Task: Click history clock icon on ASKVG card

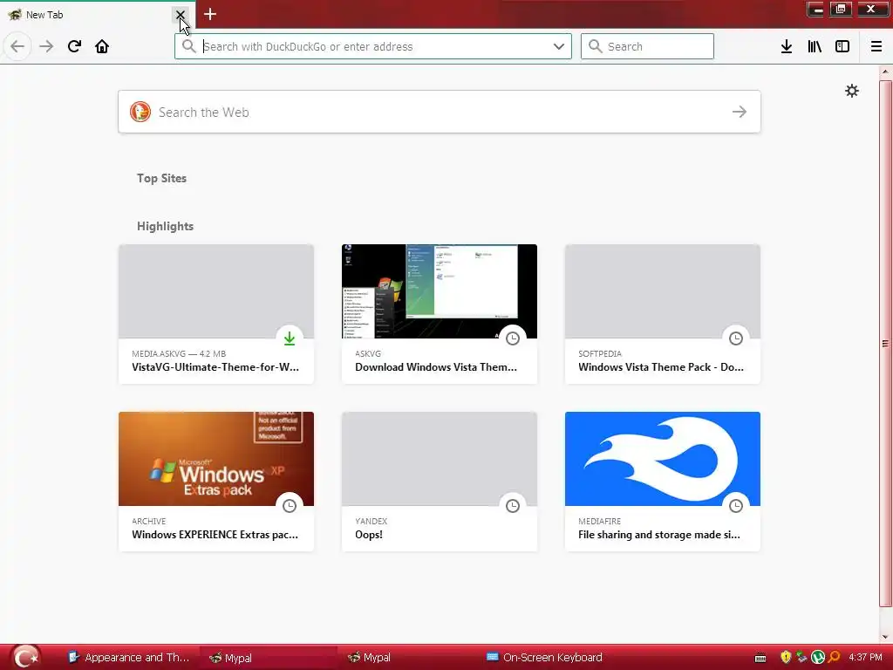Action: [513, 338]
